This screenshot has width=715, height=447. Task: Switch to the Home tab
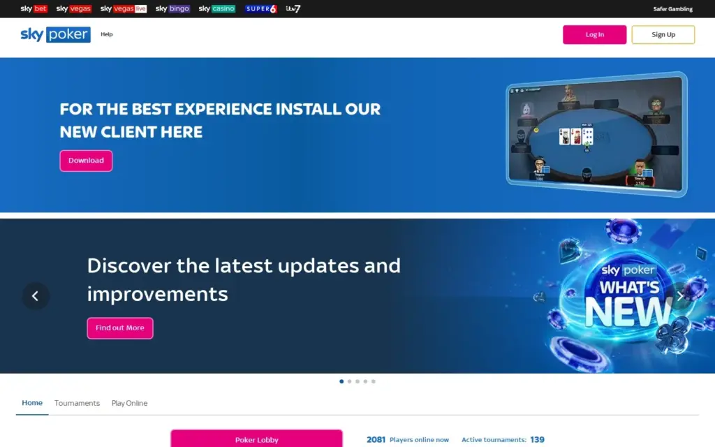pyautogui.click(x=32, y=403)
